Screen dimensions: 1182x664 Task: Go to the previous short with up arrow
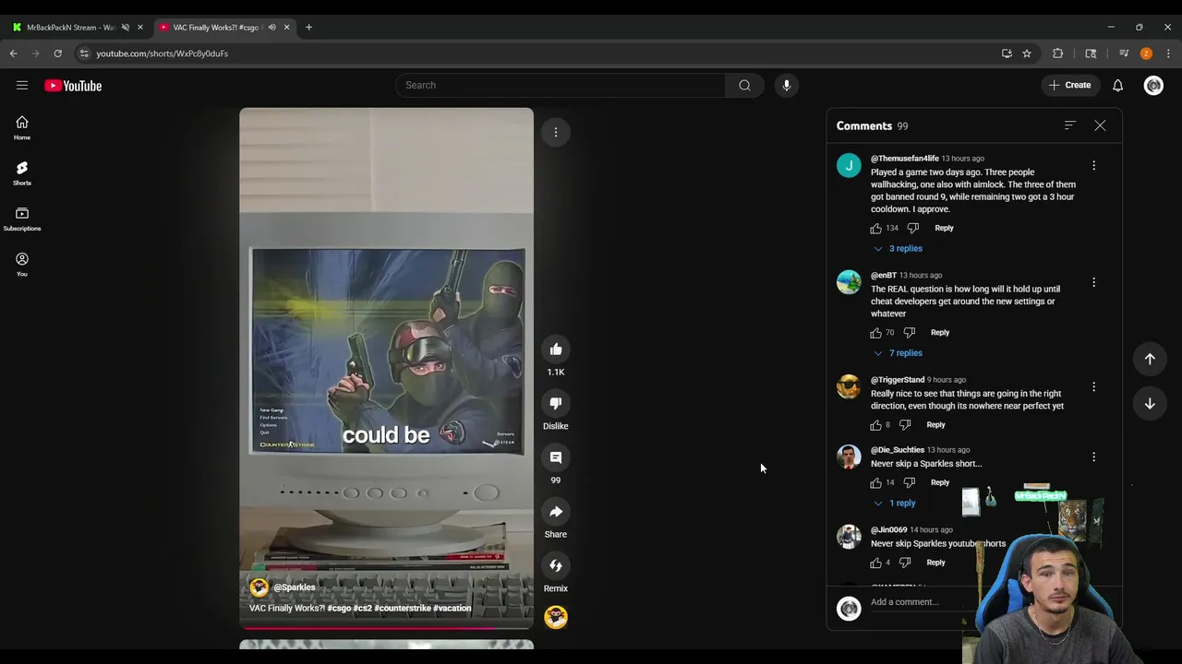coord(1150,359)
